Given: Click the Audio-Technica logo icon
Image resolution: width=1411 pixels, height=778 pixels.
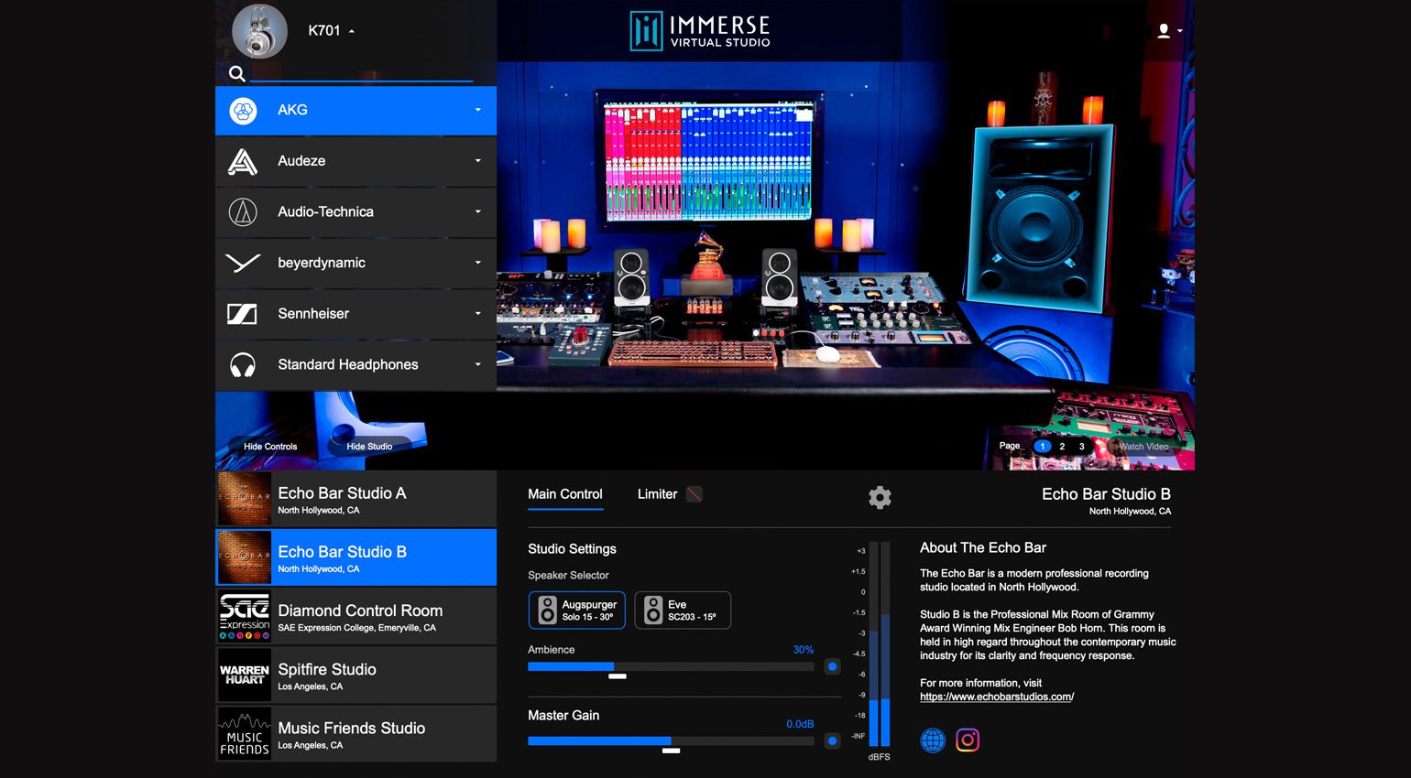Looking at the screenshot, I should tap(243, 212).
